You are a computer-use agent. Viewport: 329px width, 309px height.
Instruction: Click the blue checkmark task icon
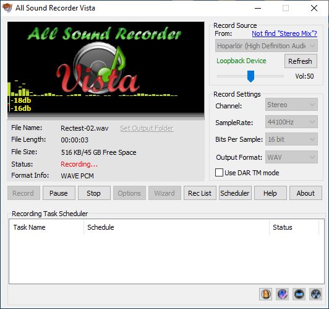pos(282,294)
